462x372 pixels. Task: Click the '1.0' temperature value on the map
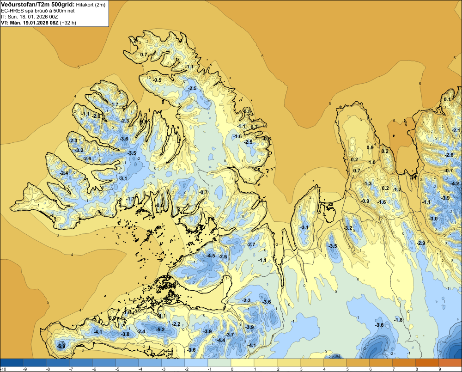pyautogui.click(x=372, y=162)
